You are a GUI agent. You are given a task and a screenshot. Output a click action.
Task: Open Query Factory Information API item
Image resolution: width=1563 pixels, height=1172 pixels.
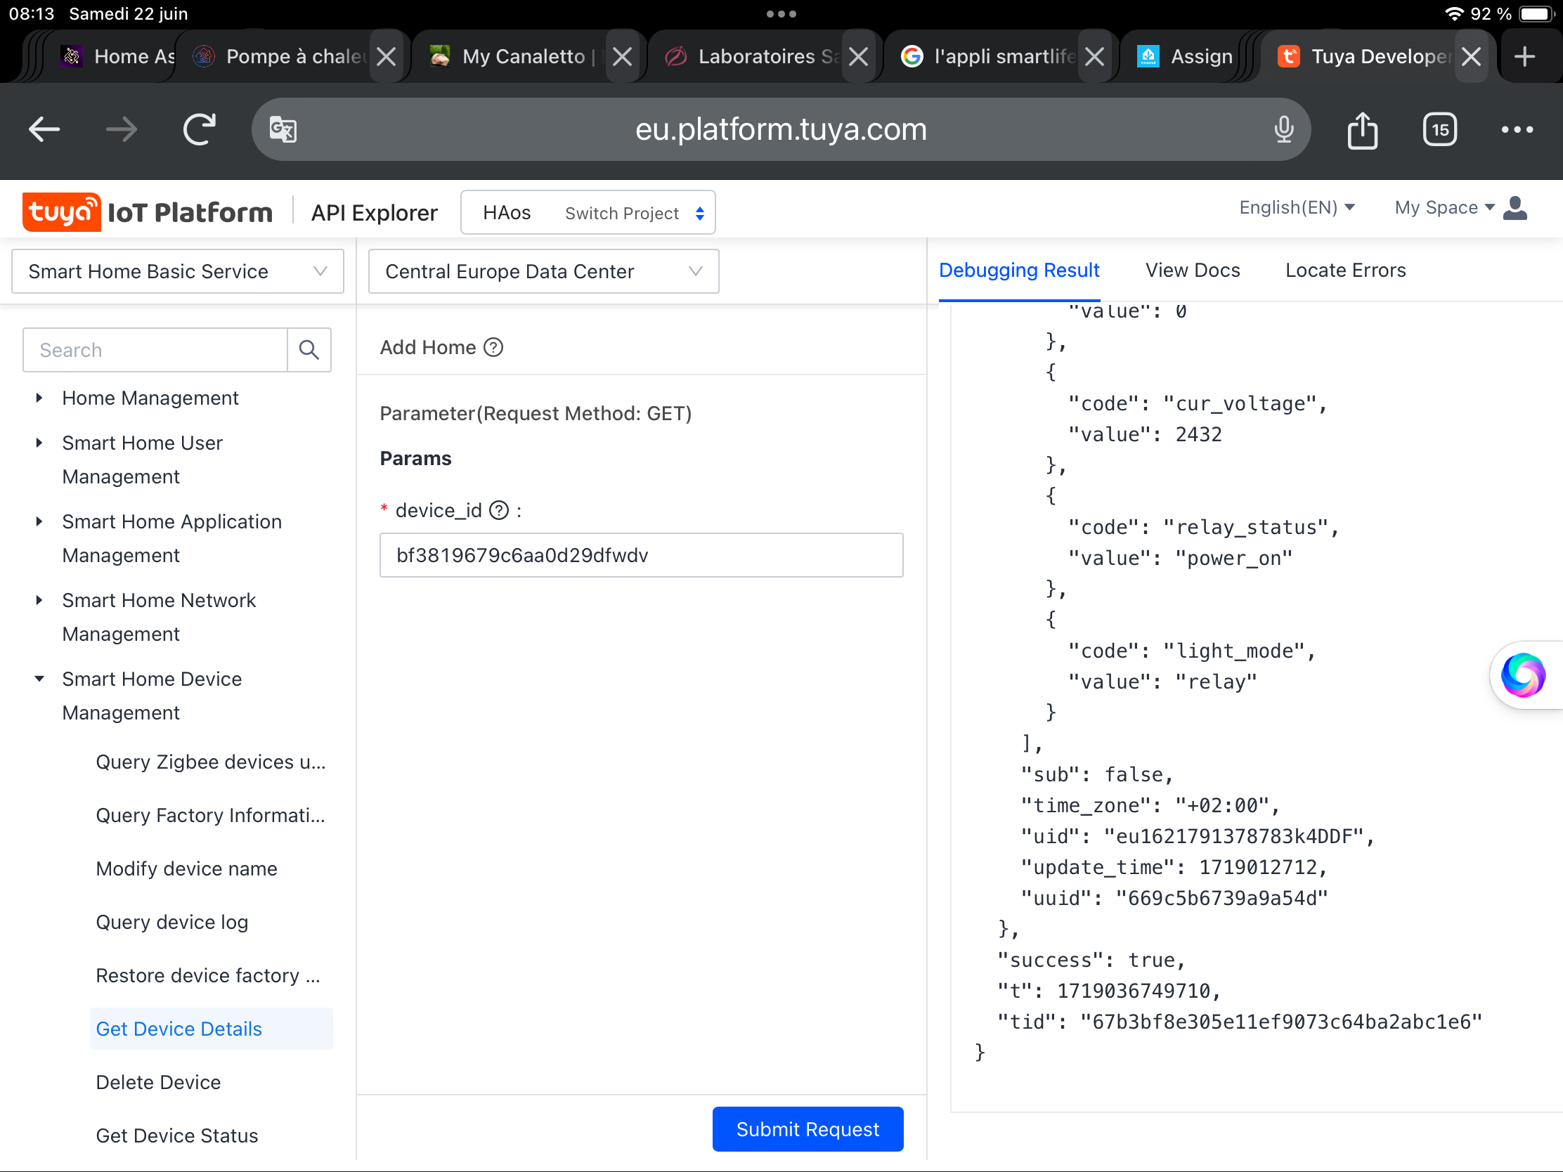click(x=211, y=815)
